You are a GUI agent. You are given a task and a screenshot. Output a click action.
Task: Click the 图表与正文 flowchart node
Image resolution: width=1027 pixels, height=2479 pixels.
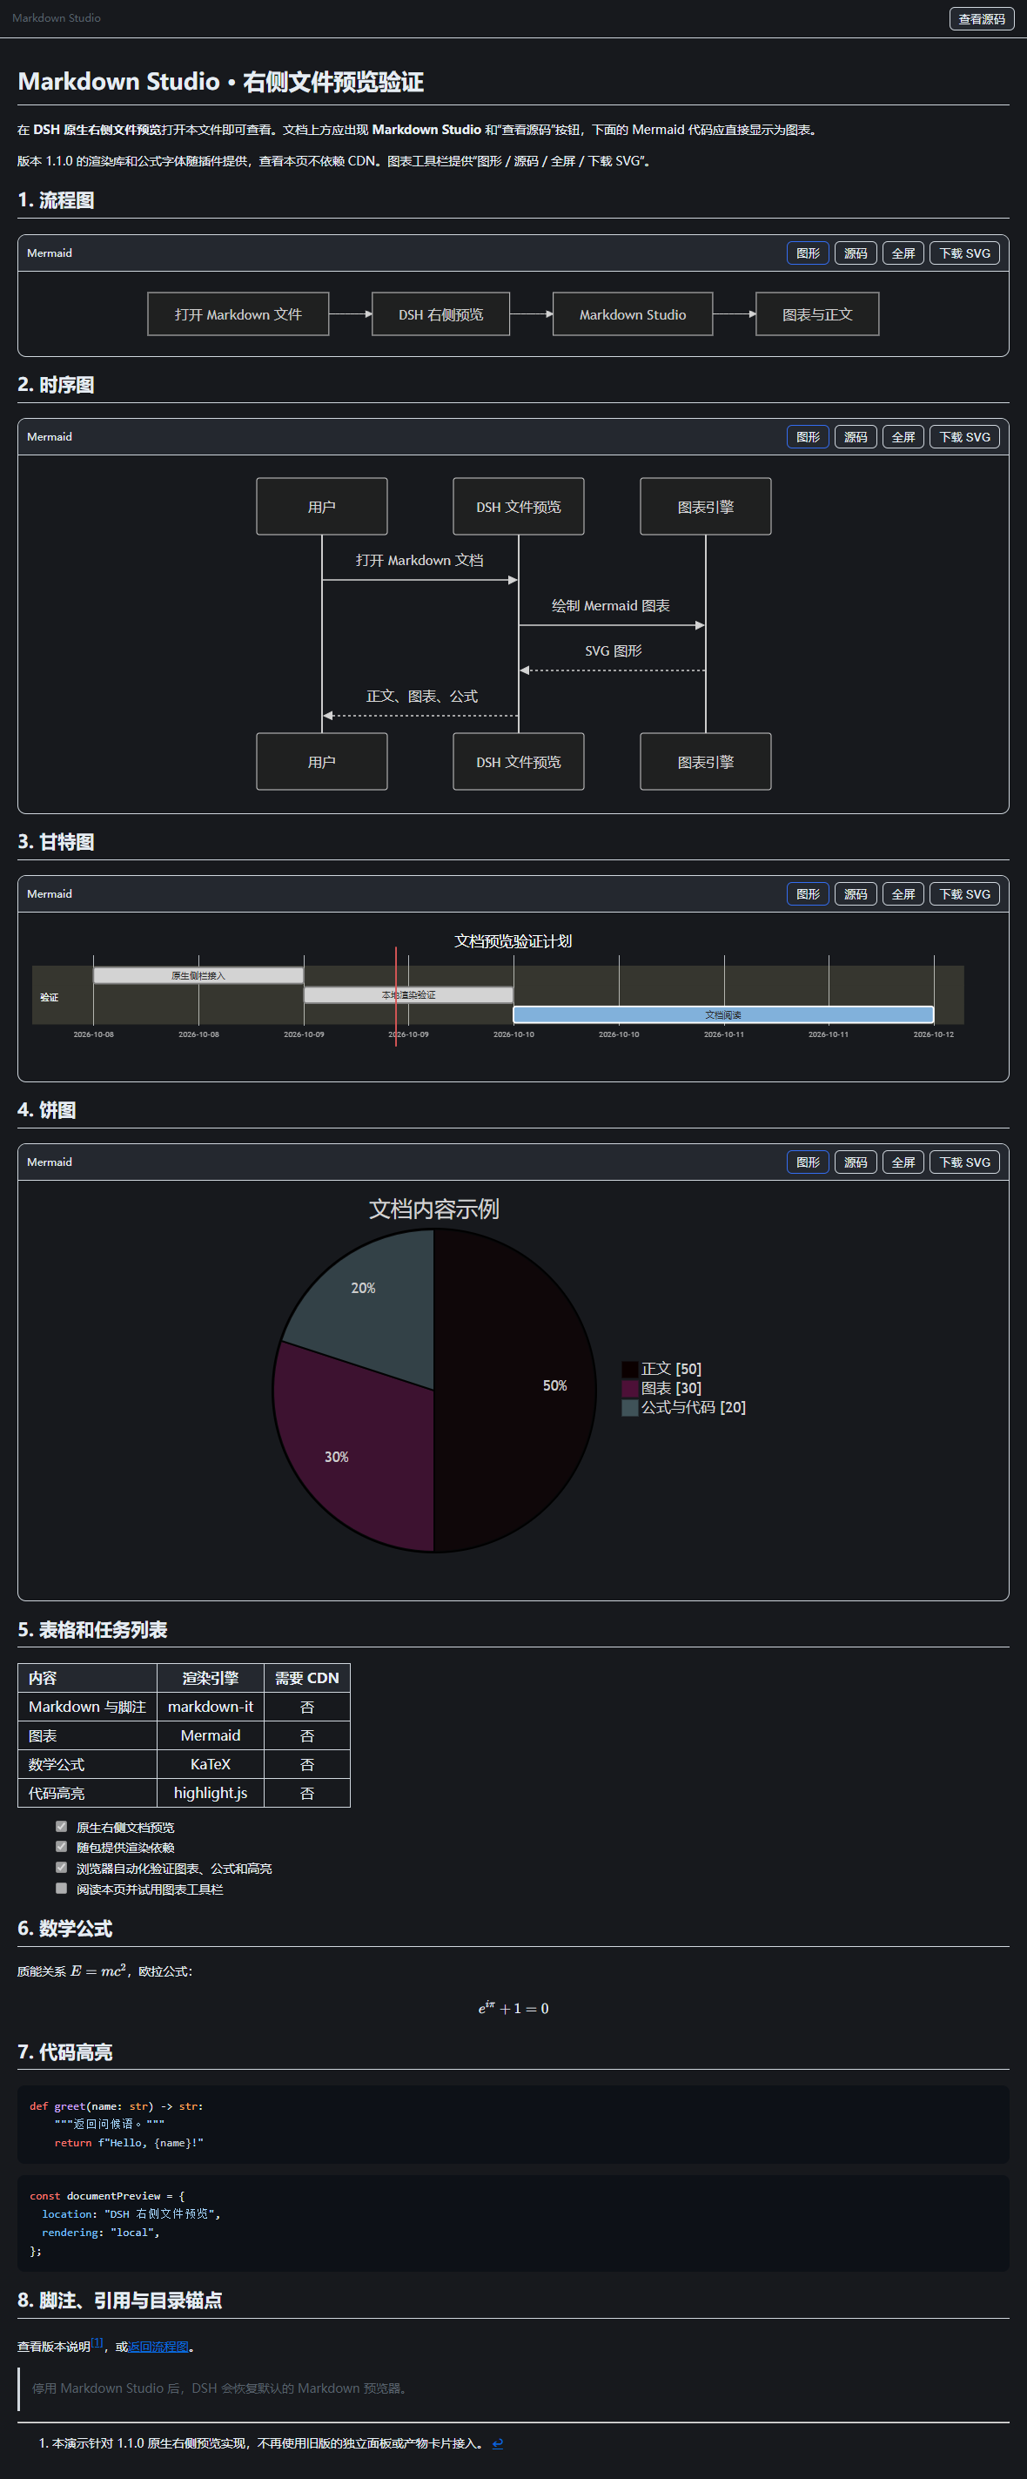coord(817,314)
